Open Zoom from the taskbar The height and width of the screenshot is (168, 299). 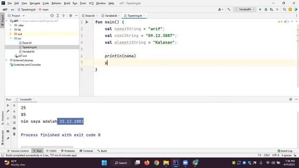click(185, 163)
